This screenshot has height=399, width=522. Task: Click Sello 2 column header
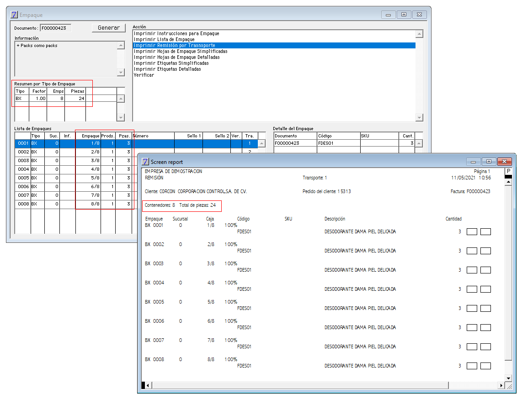coord(217,136)
